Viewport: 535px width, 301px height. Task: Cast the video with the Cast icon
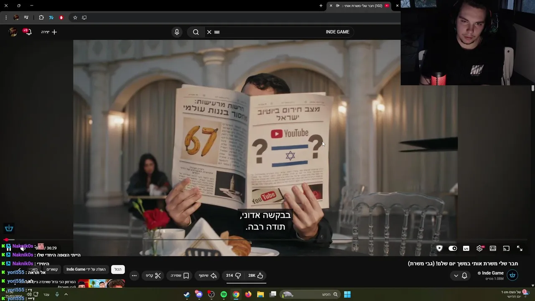[x=506, y=248]
